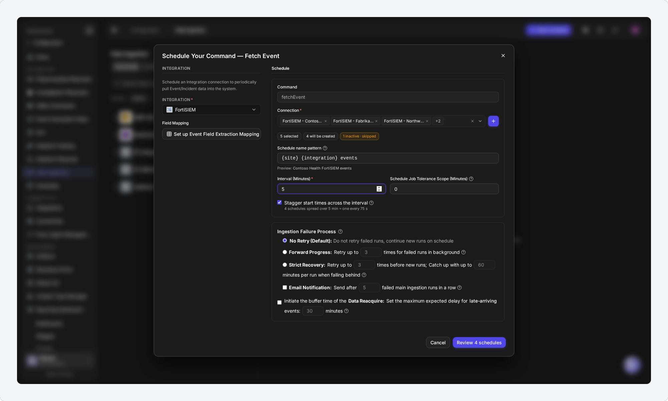
Task: Open the Connection dropdown chevron
Action: 480,121
